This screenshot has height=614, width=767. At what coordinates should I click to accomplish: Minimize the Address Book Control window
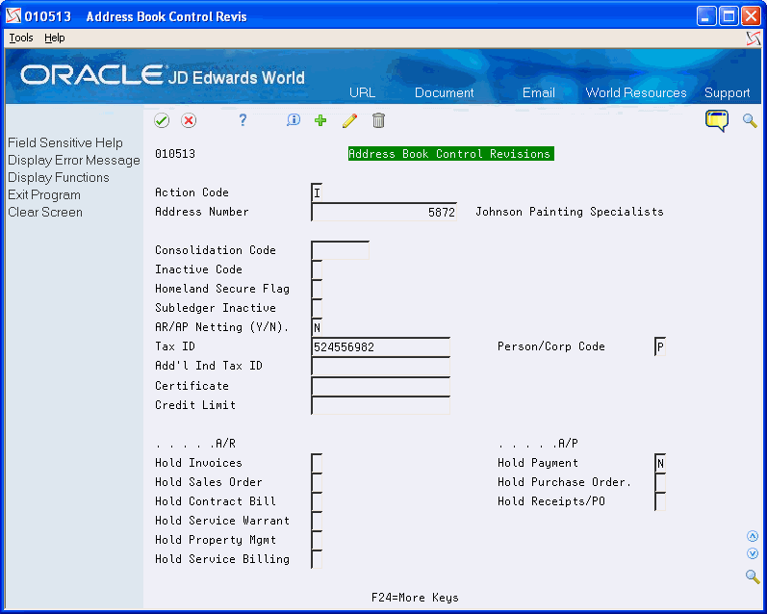[x=705, y=16]
